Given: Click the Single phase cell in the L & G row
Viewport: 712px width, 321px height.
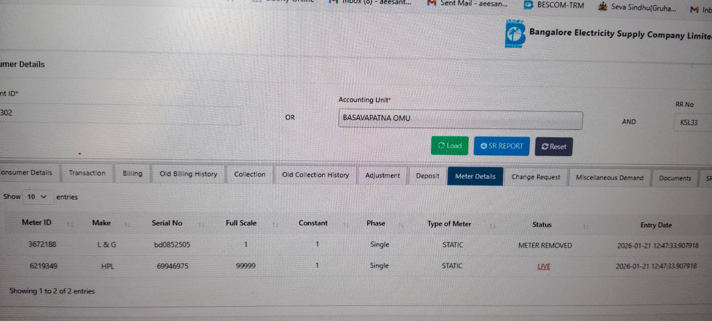Looking at the screenshot, I should (380, 244).
